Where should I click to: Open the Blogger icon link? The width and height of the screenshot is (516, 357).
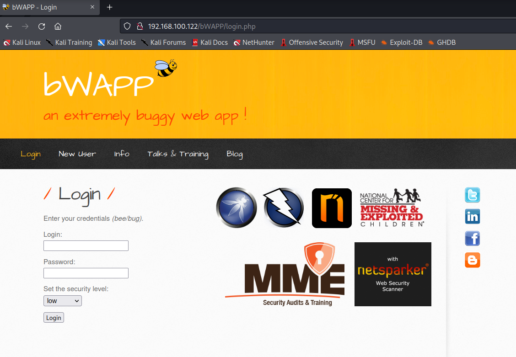click(472, 260)
